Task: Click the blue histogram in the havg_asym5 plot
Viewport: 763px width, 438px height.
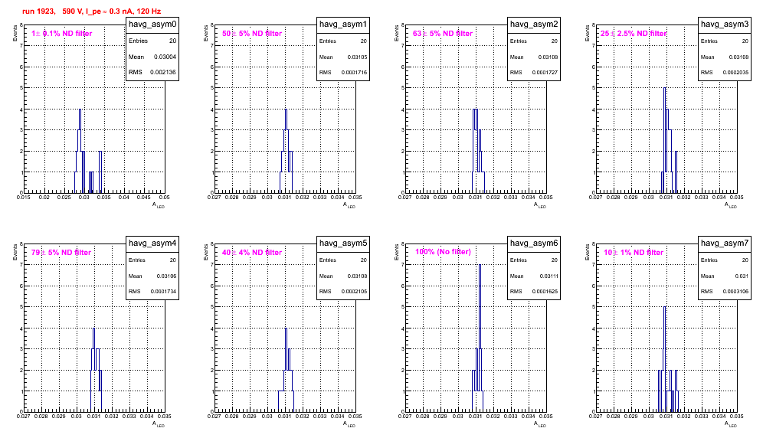Action: click(287, 370)
